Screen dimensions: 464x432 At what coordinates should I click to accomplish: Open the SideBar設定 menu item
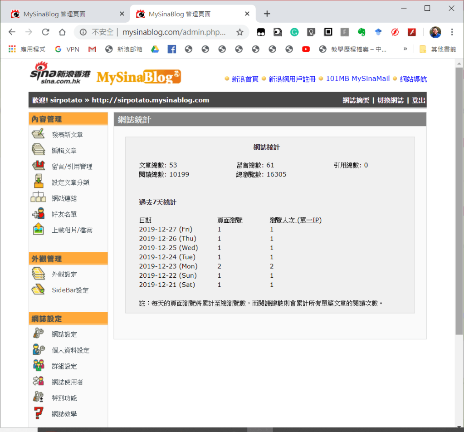70,290
